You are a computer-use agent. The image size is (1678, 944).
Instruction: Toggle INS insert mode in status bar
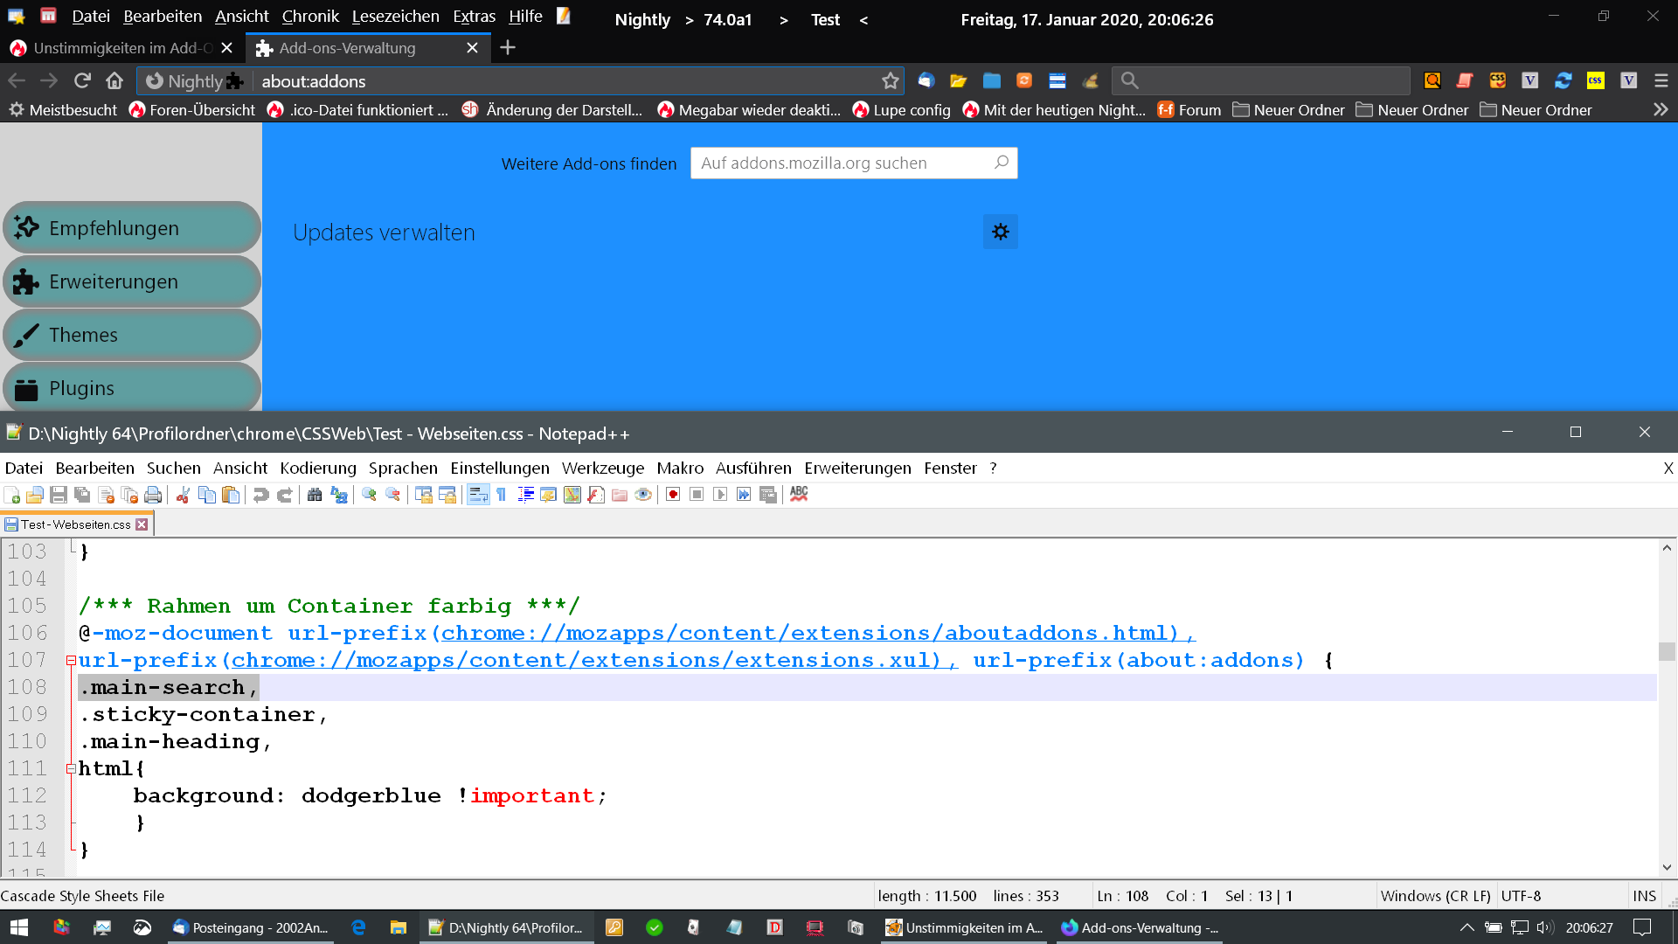(x=1644, y=896)
